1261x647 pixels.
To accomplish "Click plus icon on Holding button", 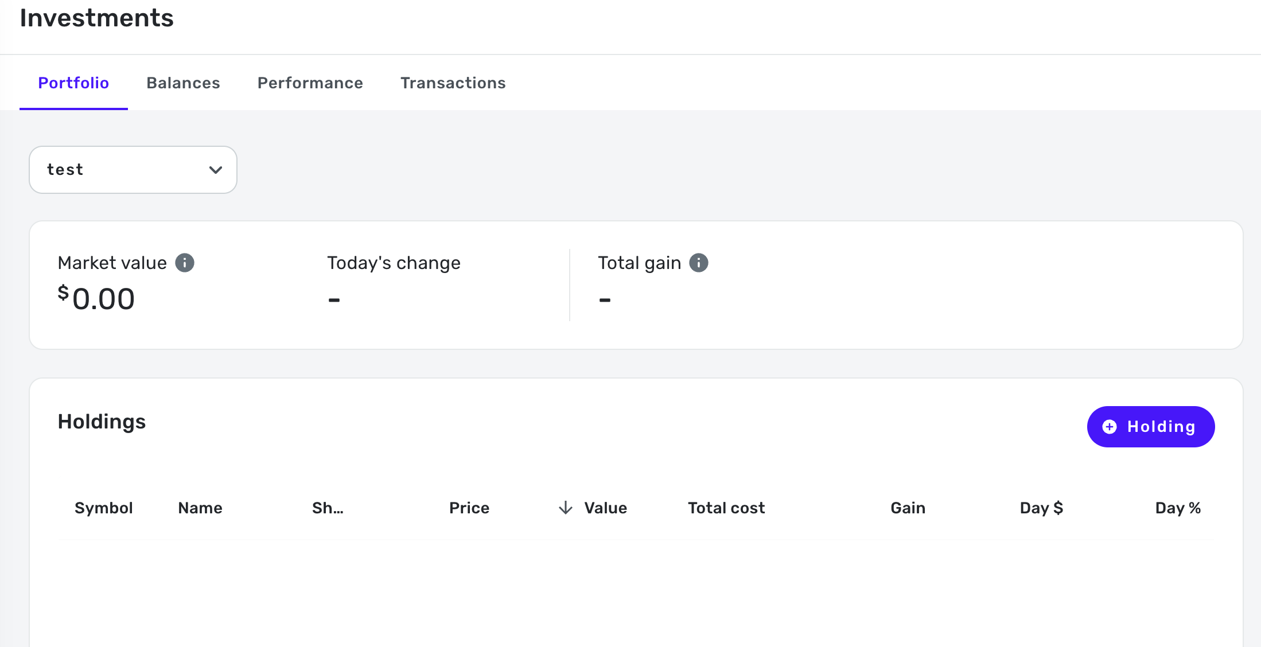I will (x=1110, y=427).
